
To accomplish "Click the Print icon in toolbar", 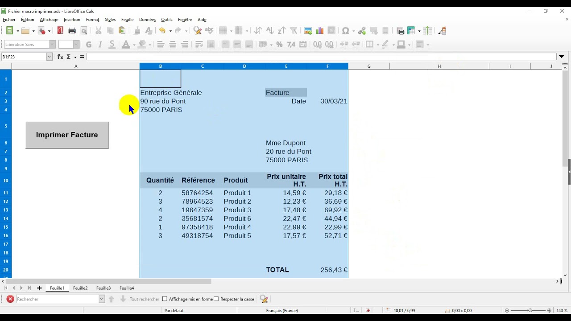I will tap(72, 31).
